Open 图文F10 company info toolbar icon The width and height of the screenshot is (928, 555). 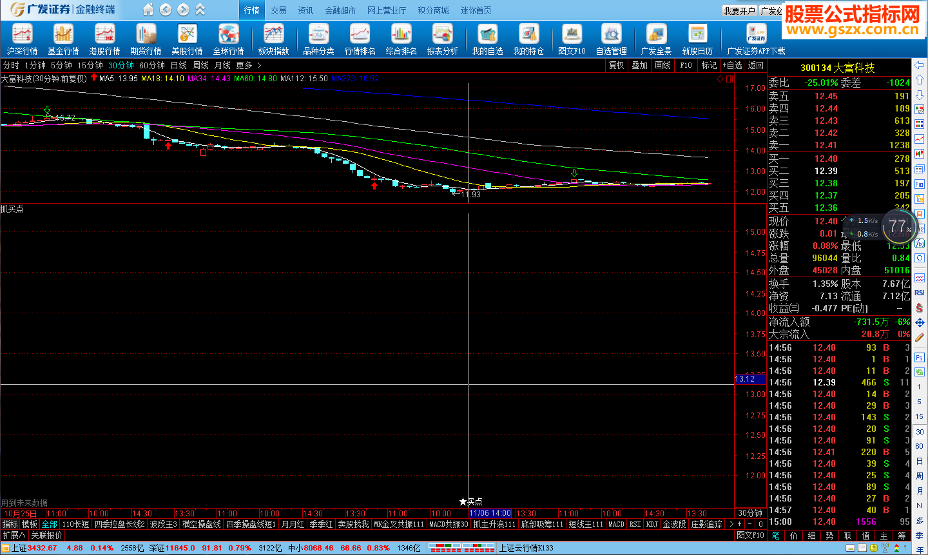[572, 39]
